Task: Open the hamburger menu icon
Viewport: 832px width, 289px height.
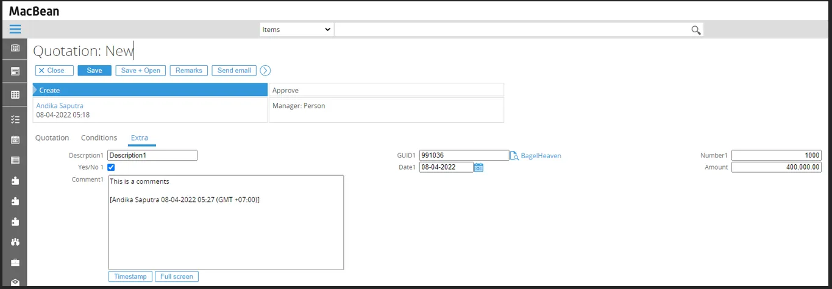Action: pos(15,29)
